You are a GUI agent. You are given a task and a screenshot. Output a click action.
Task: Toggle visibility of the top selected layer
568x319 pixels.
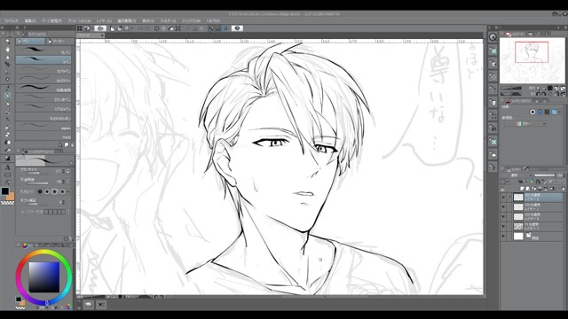(503, 198)
